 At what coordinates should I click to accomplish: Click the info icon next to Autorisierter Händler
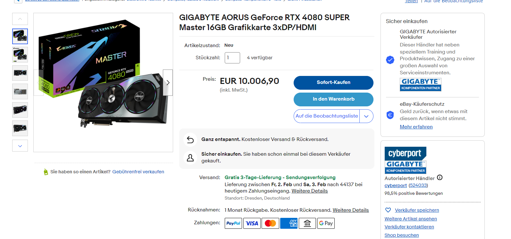point(440,177)
